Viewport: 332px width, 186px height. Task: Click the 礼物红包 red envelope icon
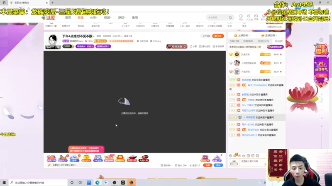[120, 158]
